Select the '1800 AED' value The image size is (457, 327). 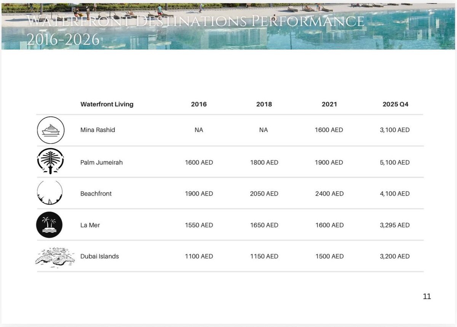click(264, 162)
